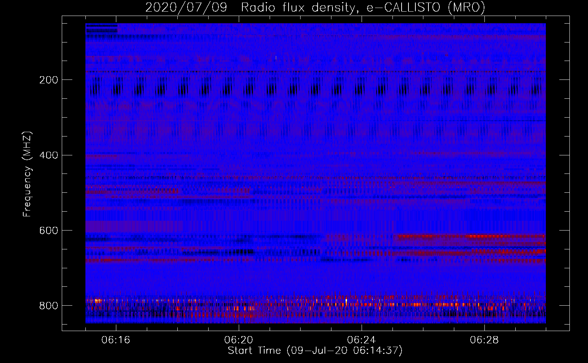The height and width of the screenshot is (363, 588).
Task: Select the 06:24 time tick label
Action: point(362,340)
